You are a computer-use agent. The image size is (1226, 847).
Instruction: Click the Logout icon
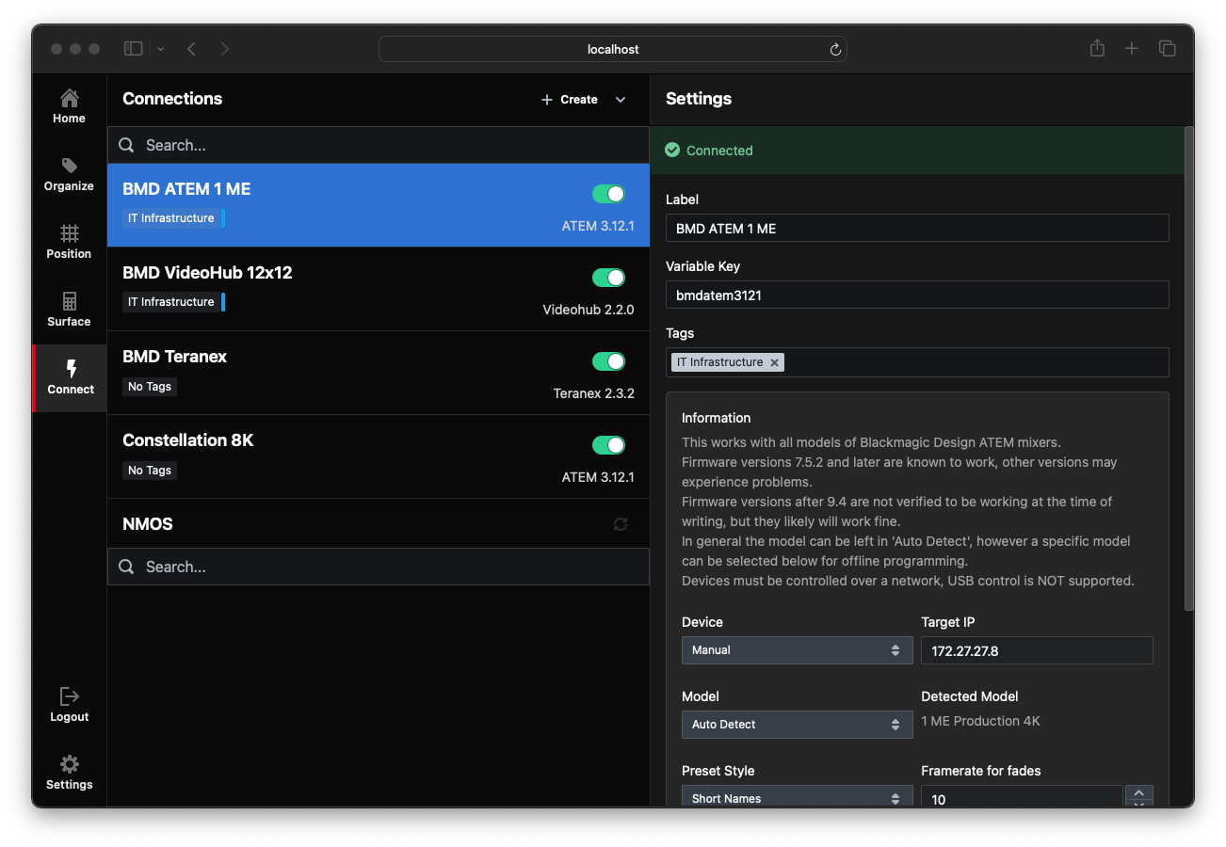pyautogui.click(x=69, y=696)
